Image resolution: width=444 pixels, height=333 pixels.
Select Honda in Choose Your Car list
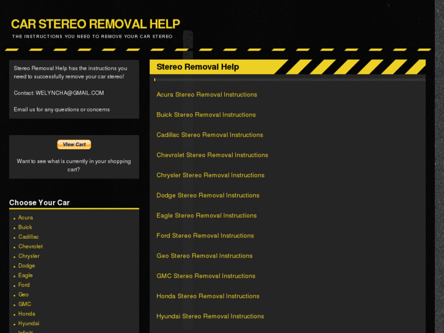tap(27, 313)
